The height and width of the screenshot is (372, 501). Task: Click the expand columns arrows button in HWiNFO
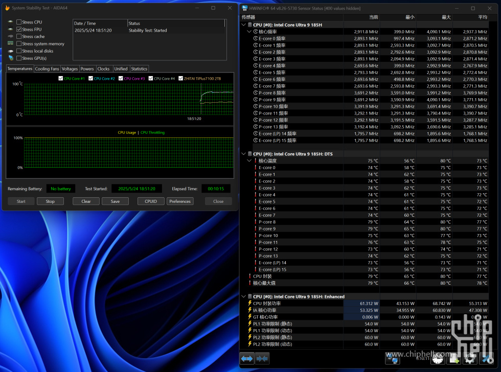point(246,359)
